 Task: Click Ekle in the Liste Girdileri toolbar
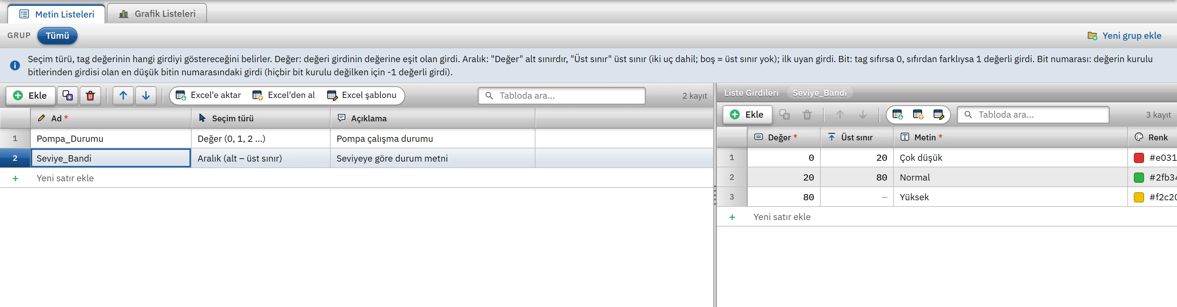(x=747, y=115)
